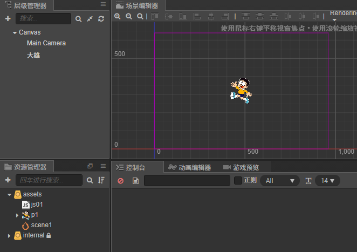
Task: Align selected nodes to right
Action: point(225,16)
